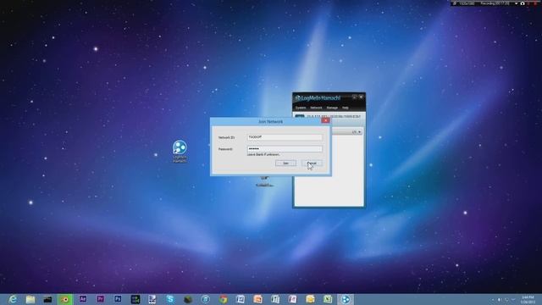Open the Manage menu in Hamachi
The width and height of the screenshot is (542, 305).
click(x=332, y=108)
